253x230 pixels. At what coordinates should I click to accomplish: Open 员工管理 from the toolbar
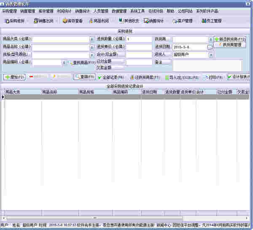212,20
